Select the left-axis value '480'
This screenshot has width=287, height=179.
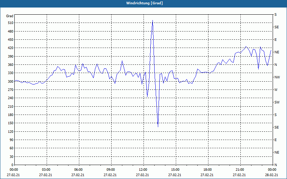[11, 32]
